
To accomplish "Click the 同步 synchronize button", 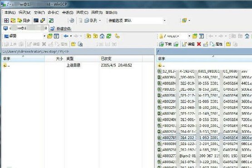I will 24,20.
